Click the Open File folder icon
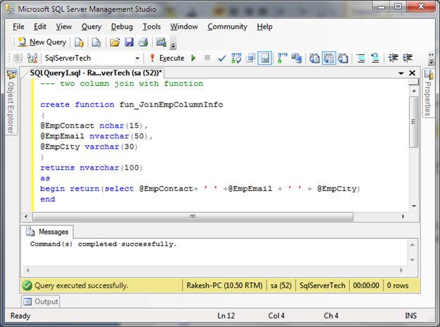Screen dimensions: 440x327 coord(115,42)
